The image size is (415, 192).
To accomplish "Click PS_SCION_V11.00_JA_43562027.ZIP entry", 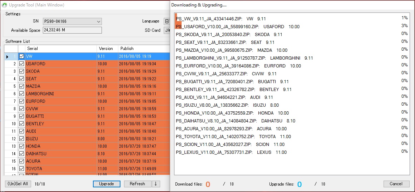I will pyautogui.click(x=230, y=145).
